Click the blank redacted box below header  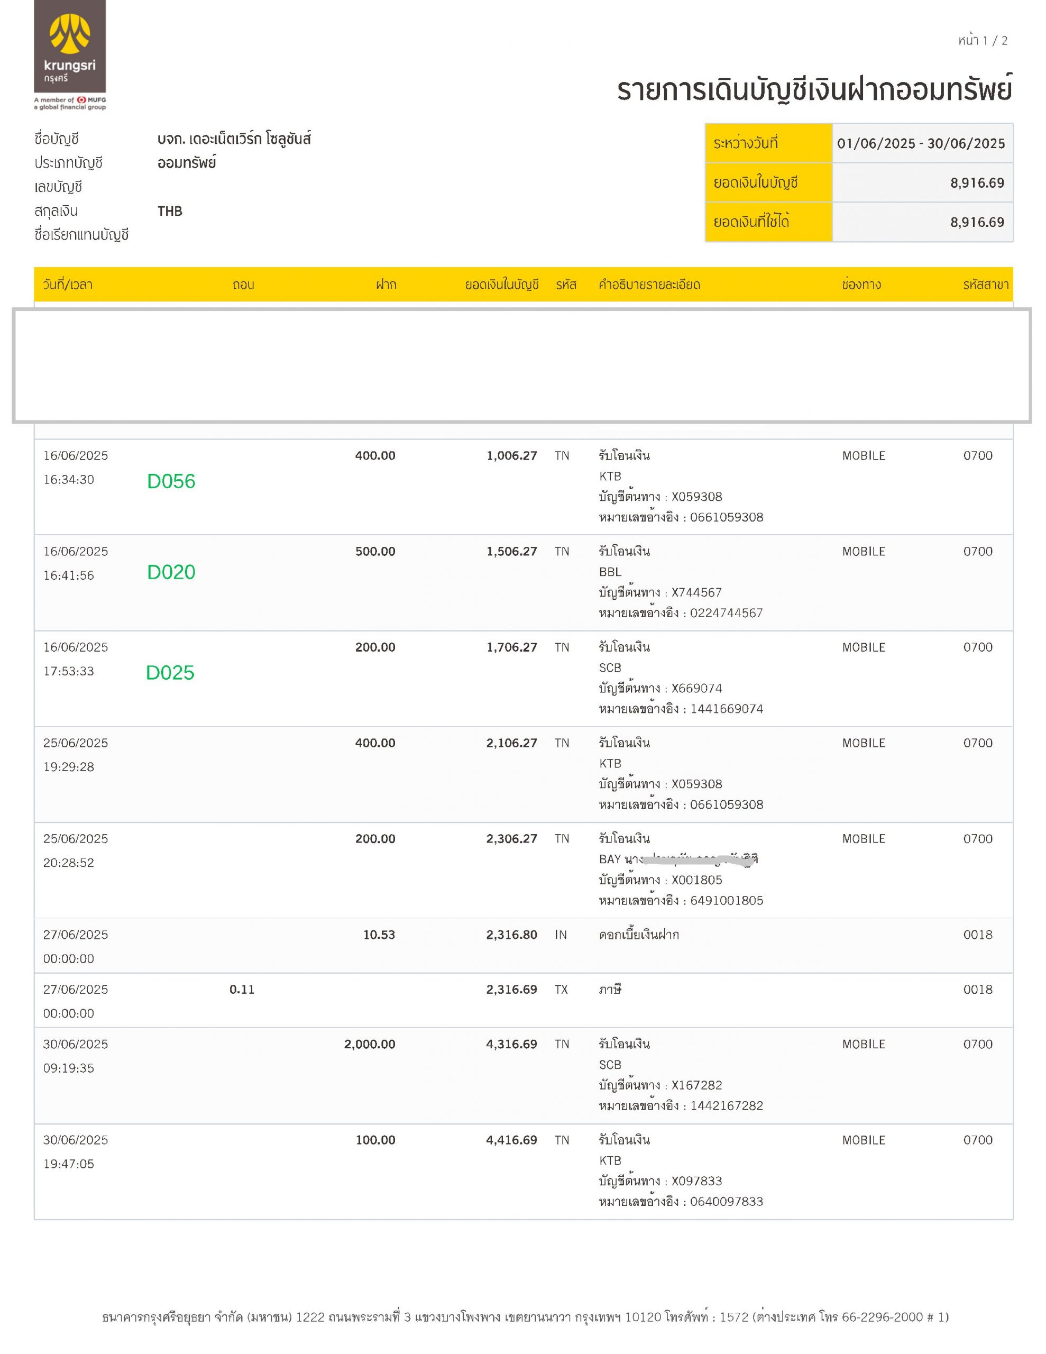click(522, 366)
